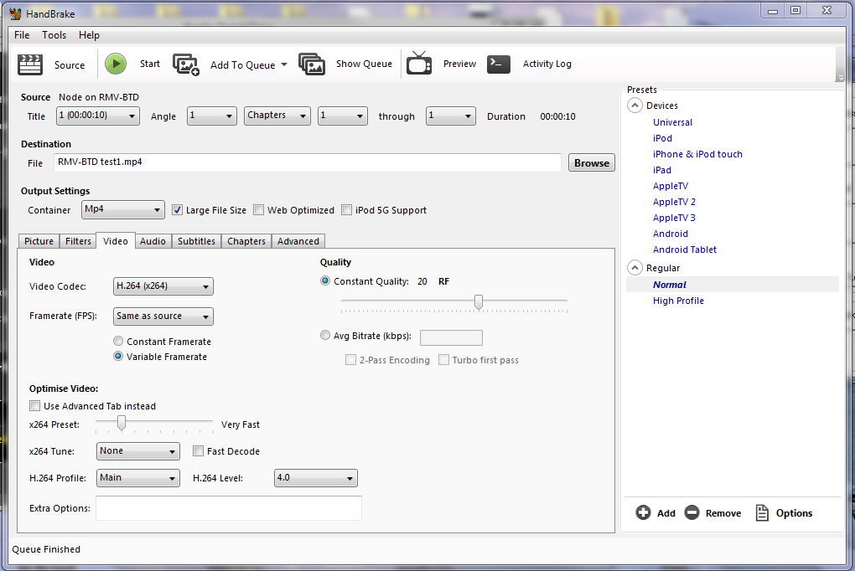The width and height of the screenshot is (855, 571).
Task: Click the green Start play icon
Action: tap(116, 64)
